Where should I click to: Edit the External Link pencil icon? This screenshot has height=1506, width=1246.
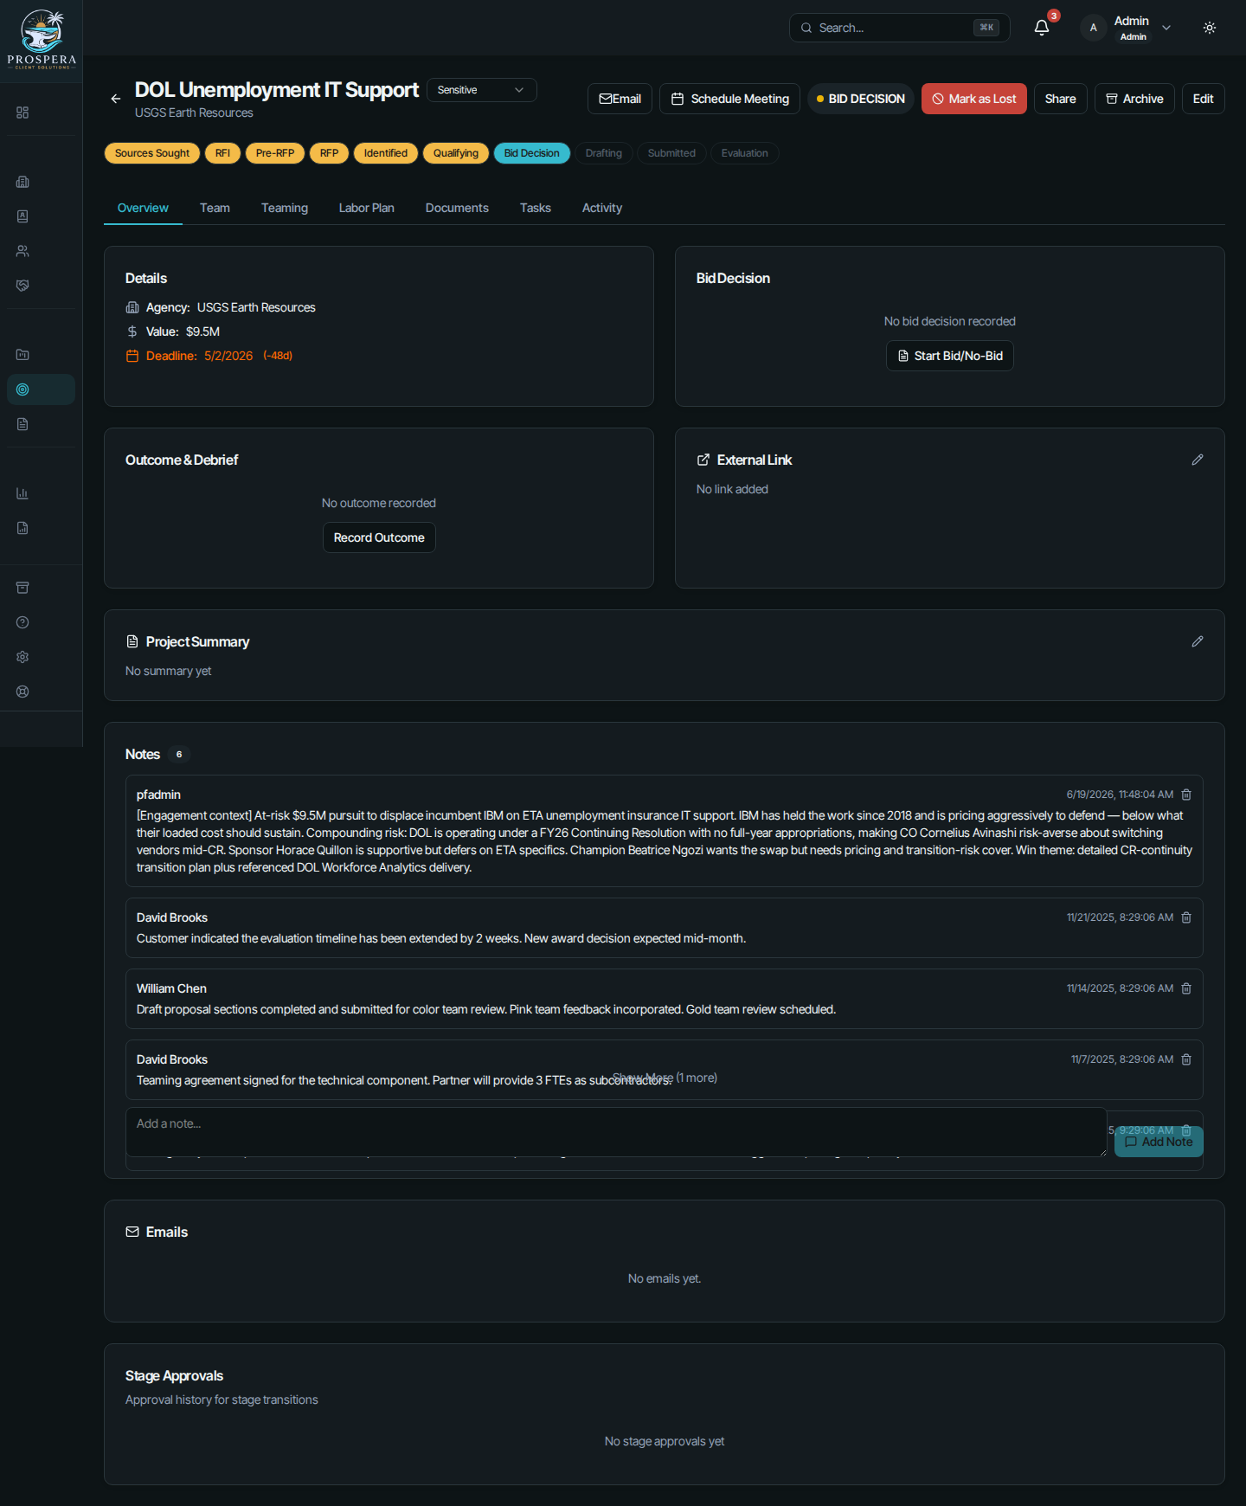[x=1198, y=460]
